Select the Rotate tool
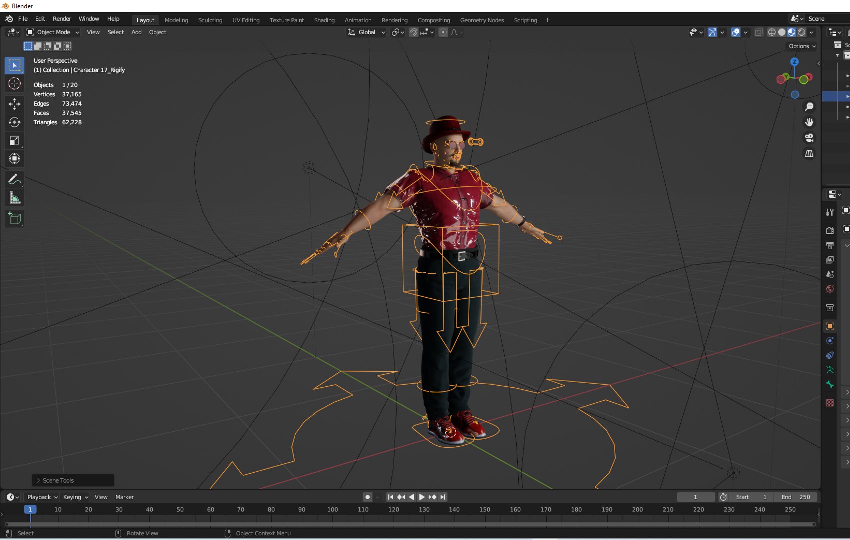 click(x=14, y=122)
